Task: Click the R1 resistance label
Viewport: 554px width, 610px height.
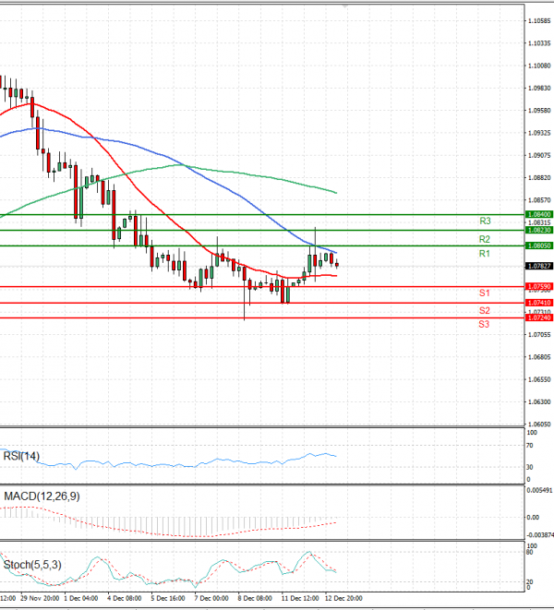Action: 485,254
